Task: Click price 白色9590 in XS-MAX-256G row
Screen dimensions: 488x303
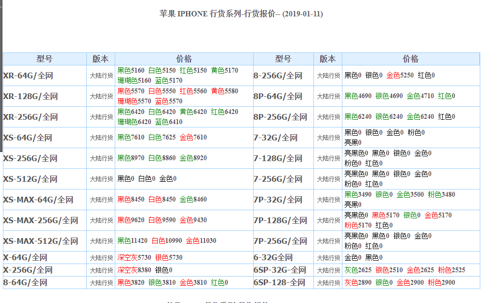Action: pyautogui.click(x=162, y=220)
